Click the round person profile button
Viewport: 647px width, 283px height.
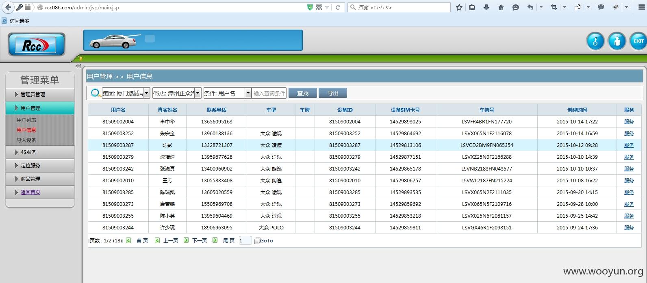tap(617, 41)
